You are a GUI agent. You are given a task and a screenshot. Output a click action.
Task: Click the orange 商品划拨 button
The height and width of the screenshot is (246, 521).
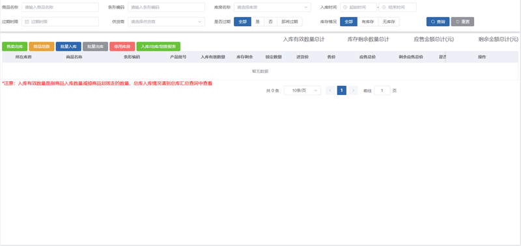point(42,46)
